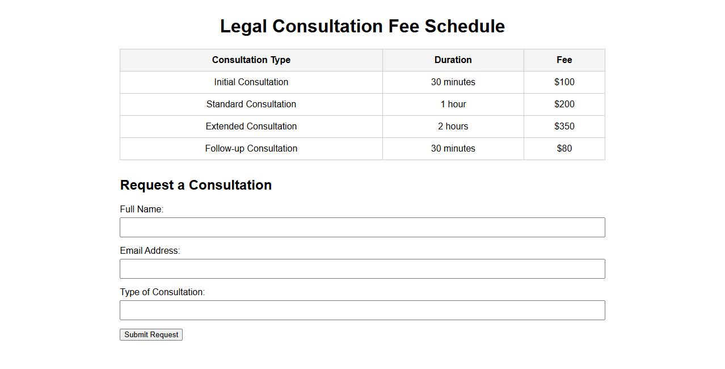The image size is (725, 369).
Task: Click the $80 fee cell
Action: point(564,149)
